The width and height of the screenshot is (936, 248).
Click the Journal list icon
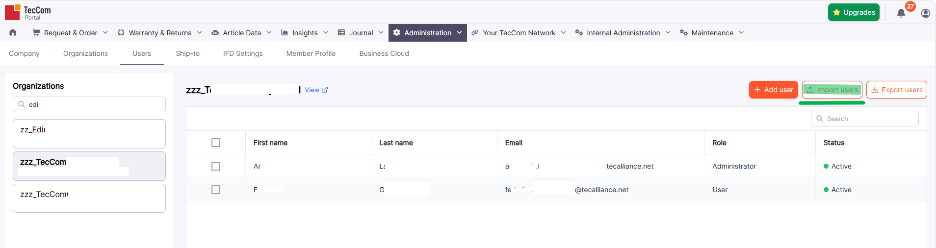tap(341, 32)
